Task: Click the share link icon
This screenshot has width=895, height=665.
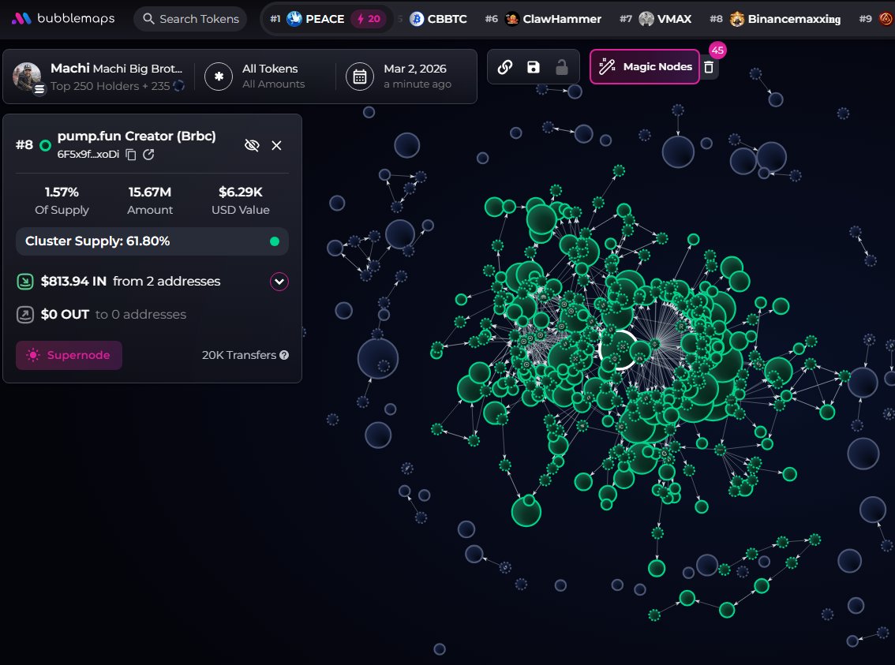Action: pyautogui.click(x=505, y=67)
